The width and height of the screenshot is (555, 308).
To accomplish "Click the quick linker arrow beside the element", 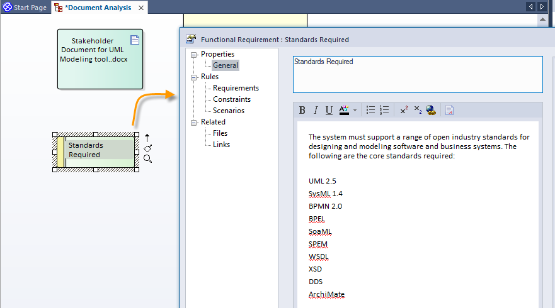I will tap(147, 136).
